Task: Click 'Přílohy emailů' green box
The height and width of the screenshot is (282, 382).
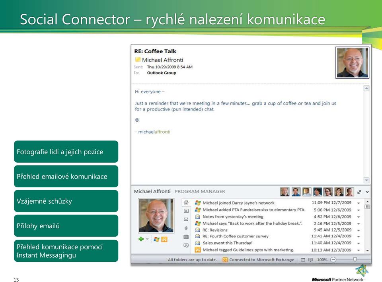Action: [66, 226]
